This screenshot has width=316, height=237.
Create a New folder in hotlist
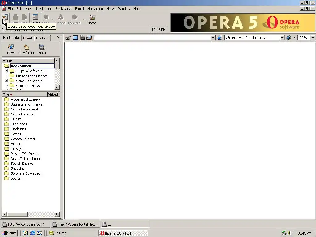pyautogui.click(x=26, y=49)
